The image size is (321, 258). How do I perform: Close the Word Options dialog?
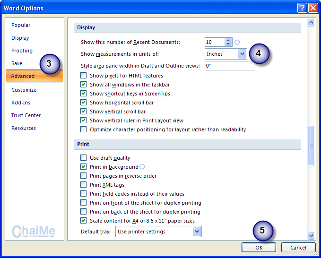[x=312, y=8]
